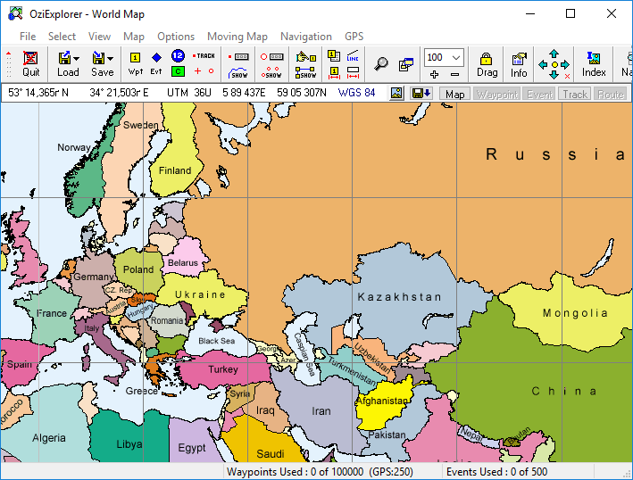Click the small red circle icon
The width and height of the screenshot is (633, 480).
pos(211,71)
